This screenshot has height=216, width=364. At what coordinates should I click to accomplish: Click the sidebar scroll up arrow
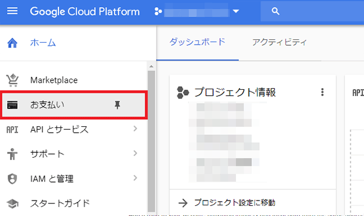[151, 67]
